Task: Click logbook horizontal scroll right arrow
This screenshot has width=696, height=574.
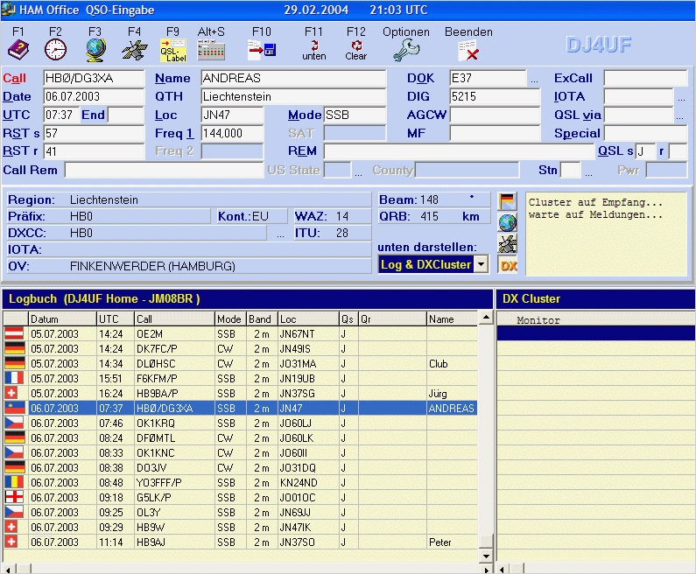Action: (x=487, y=569)
